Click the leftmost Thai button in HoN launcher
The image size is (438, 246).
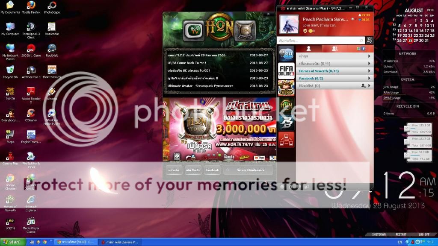[174, 170]
